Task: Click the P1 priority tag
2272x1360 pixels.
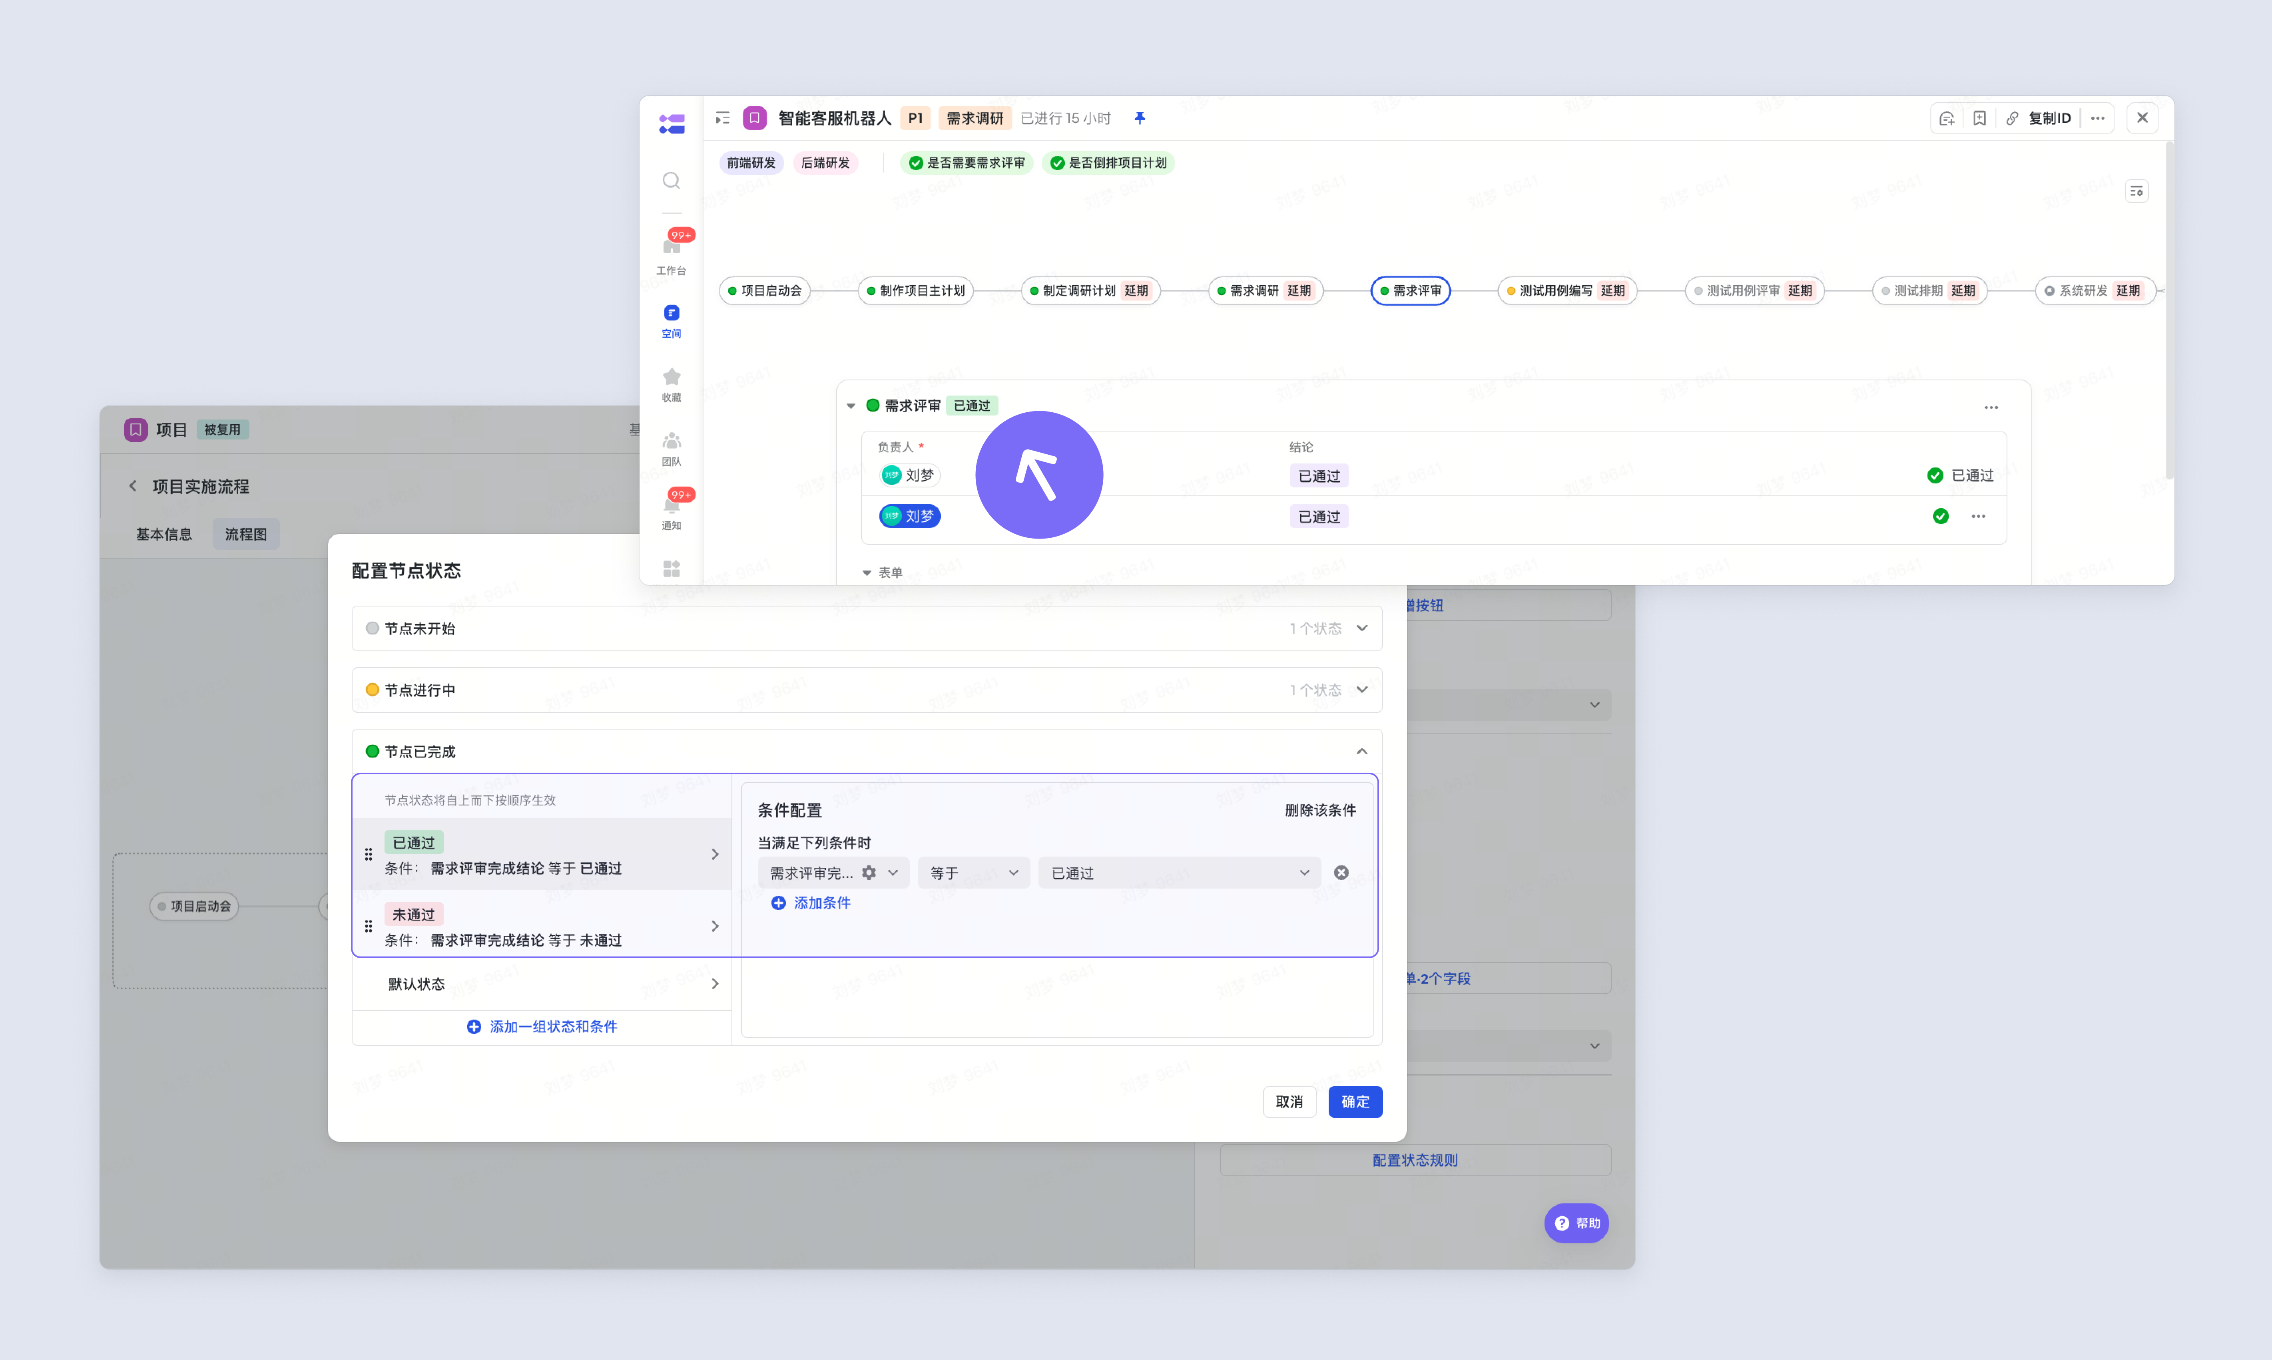Action: click(x=915, y=118)
